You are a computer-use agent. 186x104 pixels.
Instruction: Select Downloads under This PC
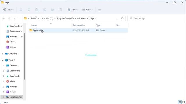point(15,76)
